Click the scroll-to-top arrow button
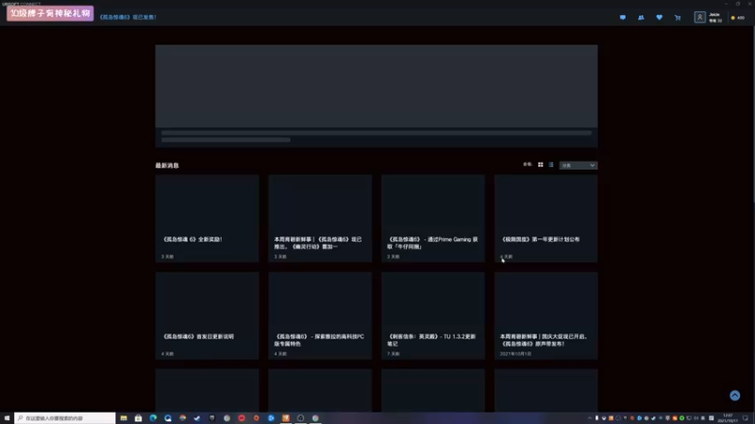This screenshot has width=755, height=424. (x=735, y=395)
